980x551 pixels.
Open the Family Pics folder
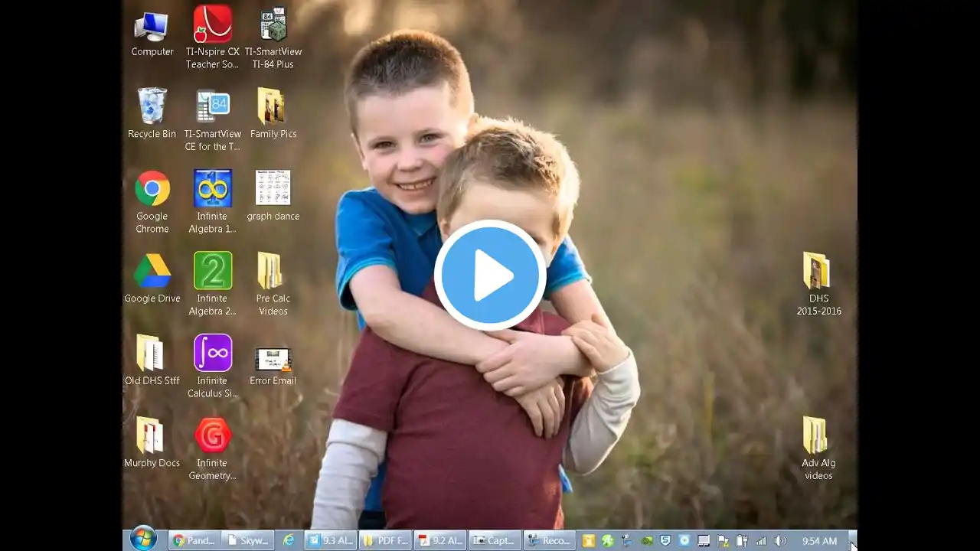[273, 107]
